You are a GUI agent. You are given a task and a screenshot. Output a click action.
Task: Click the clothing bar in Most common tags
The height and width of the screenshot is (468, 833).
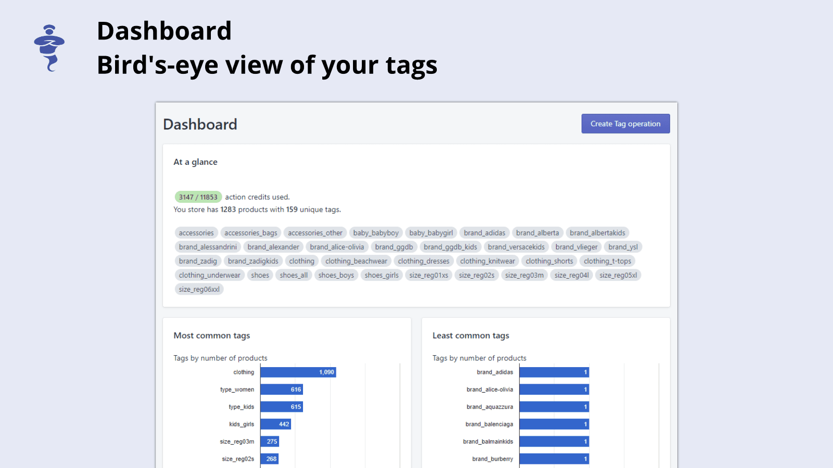coord(298,372)
